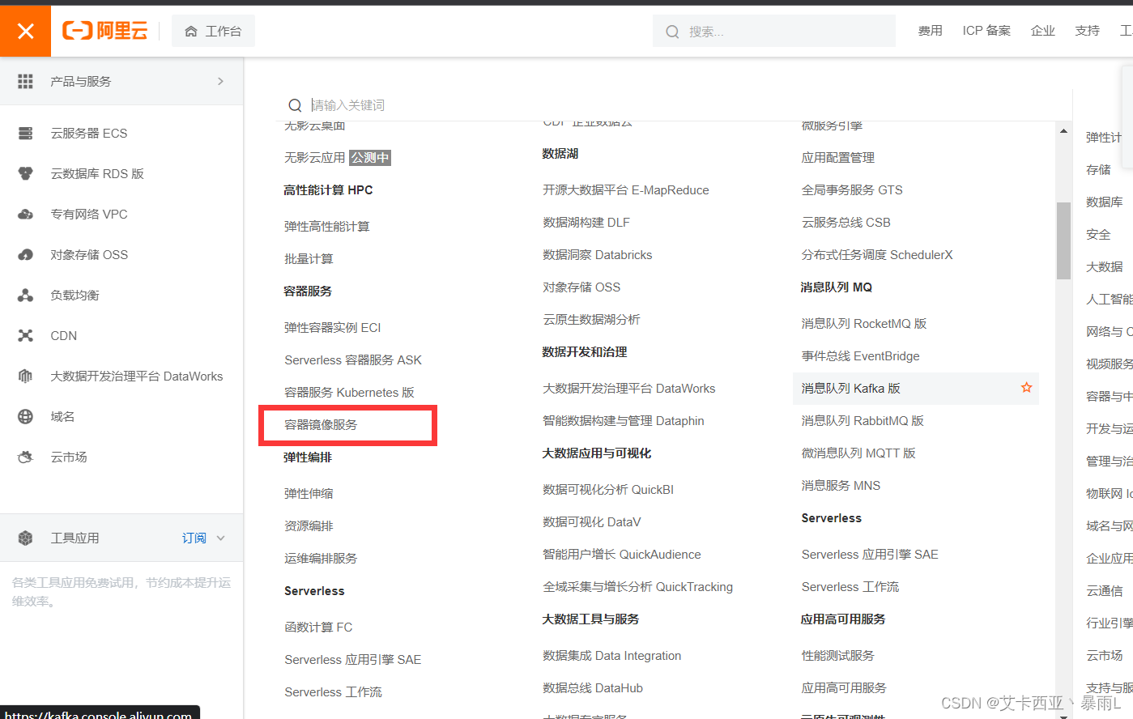1133x719 pixels.
Task: Click the 负载均衡 sidebar icon
Action: tap(25, 295)
